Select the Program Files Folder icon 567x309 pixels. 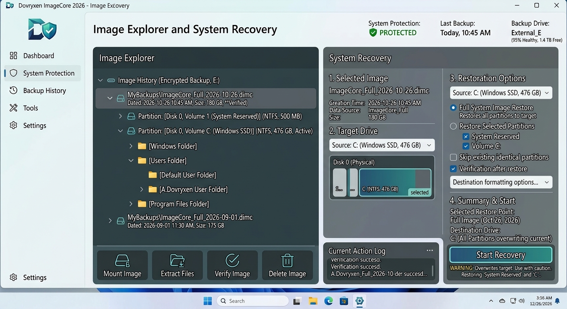142,204
